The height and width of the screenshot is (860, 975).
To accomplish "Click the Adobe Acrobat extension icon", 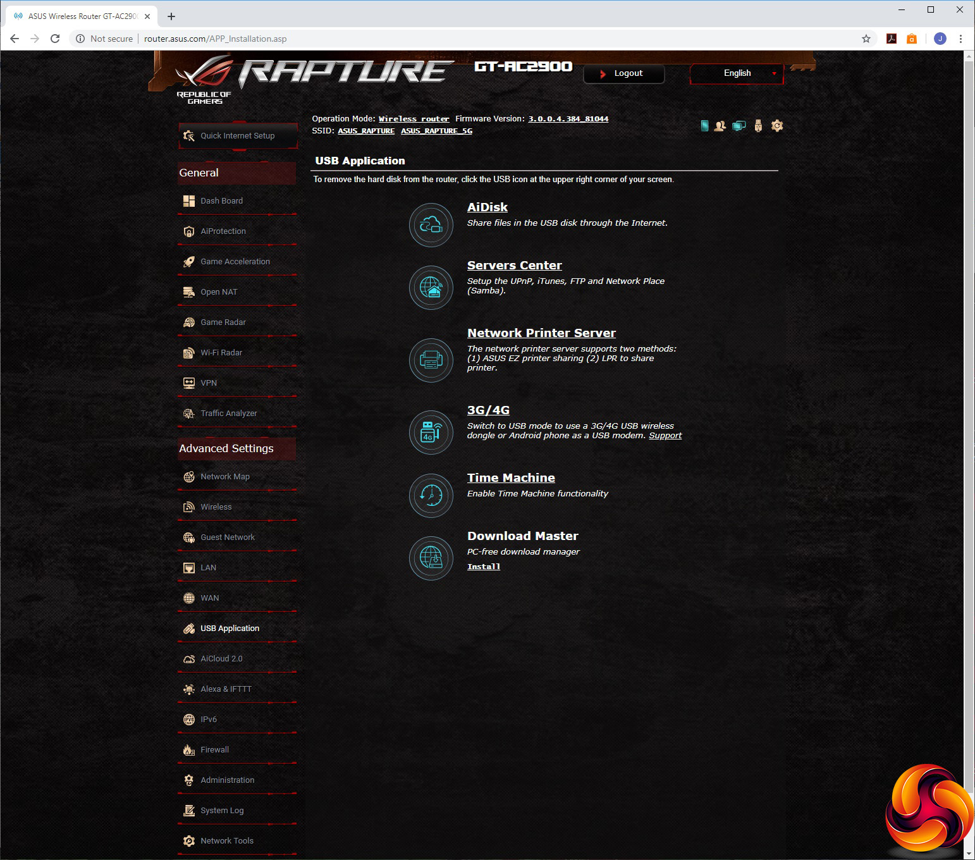I will point(892,39).
